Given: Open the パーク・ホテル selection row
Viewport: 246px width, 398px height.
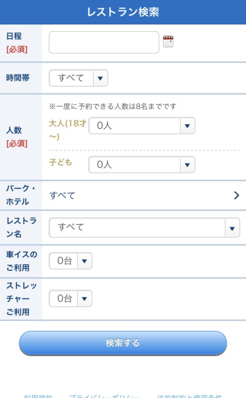Looking at the screenshot, I should click(x=144, y=195).
